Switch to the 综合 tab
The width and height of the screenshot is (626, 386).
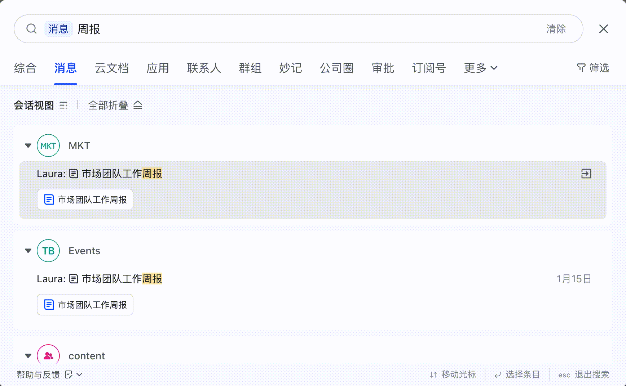(x=25, y=68)
